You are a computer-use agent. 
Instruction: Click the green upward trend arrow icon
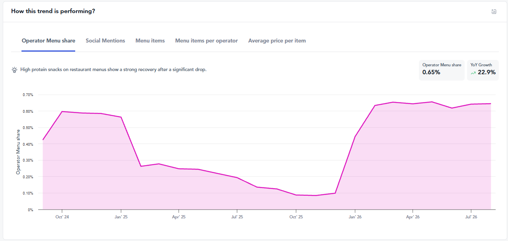pyautogui.click(x=473, y=73)
